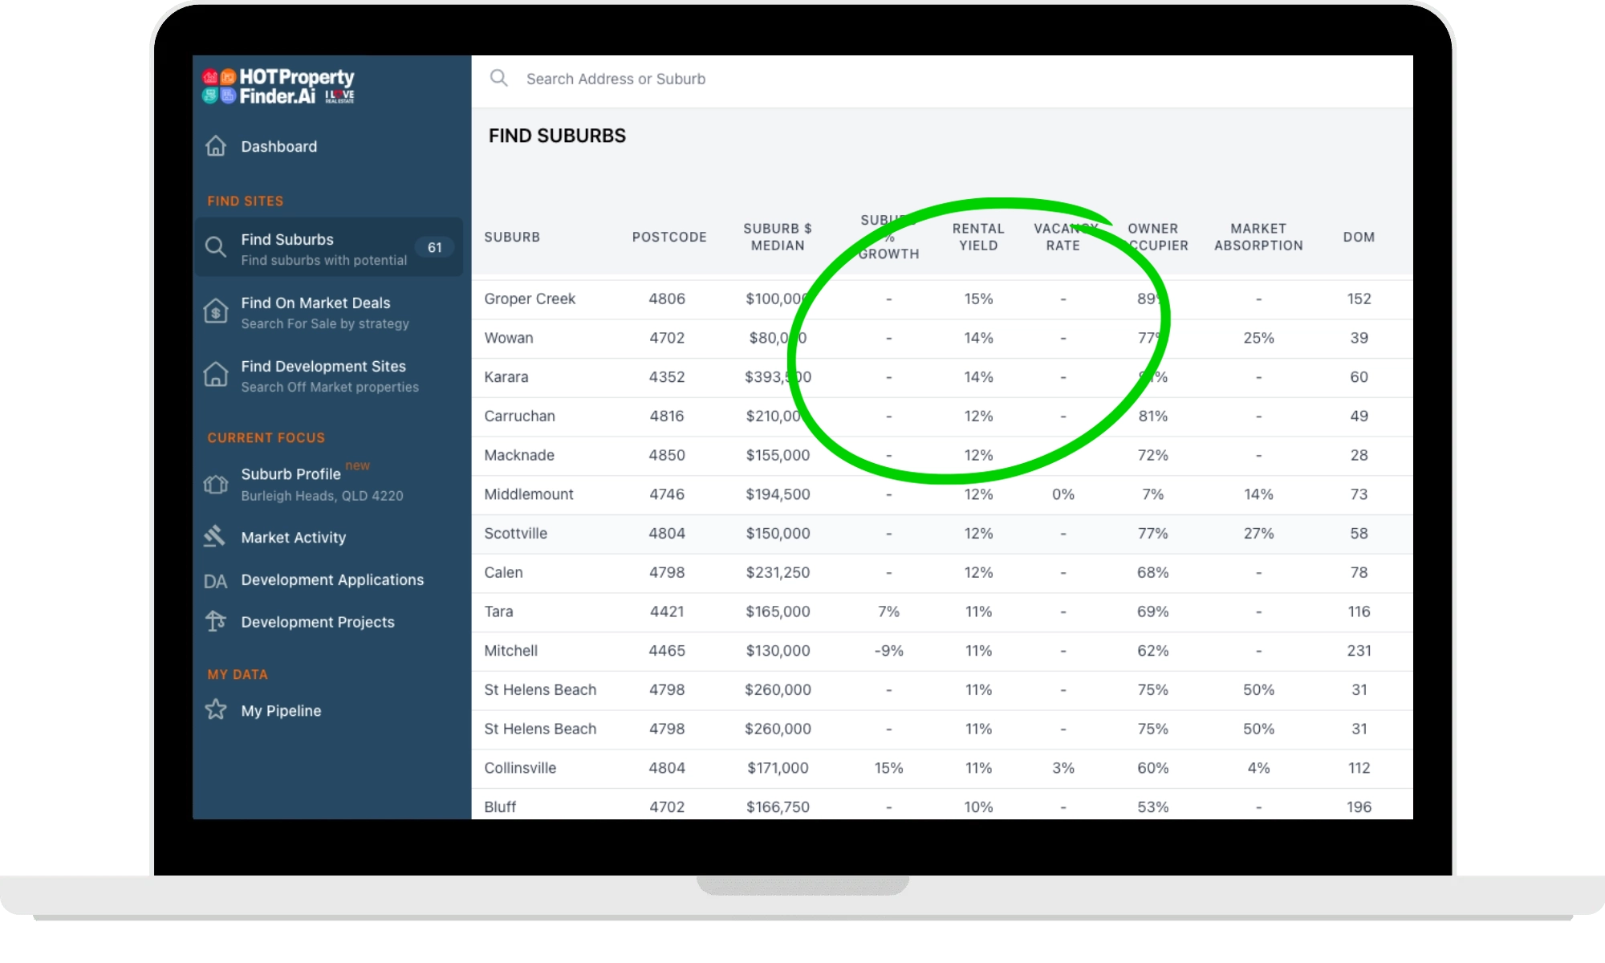
Task: Click the HotPropertyFinder.Ai logo
Action: pyautogui.click(x=278, y=86)
